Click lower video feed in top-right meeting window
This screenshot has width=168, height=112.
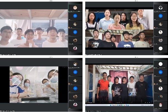[x=119, y=39]
